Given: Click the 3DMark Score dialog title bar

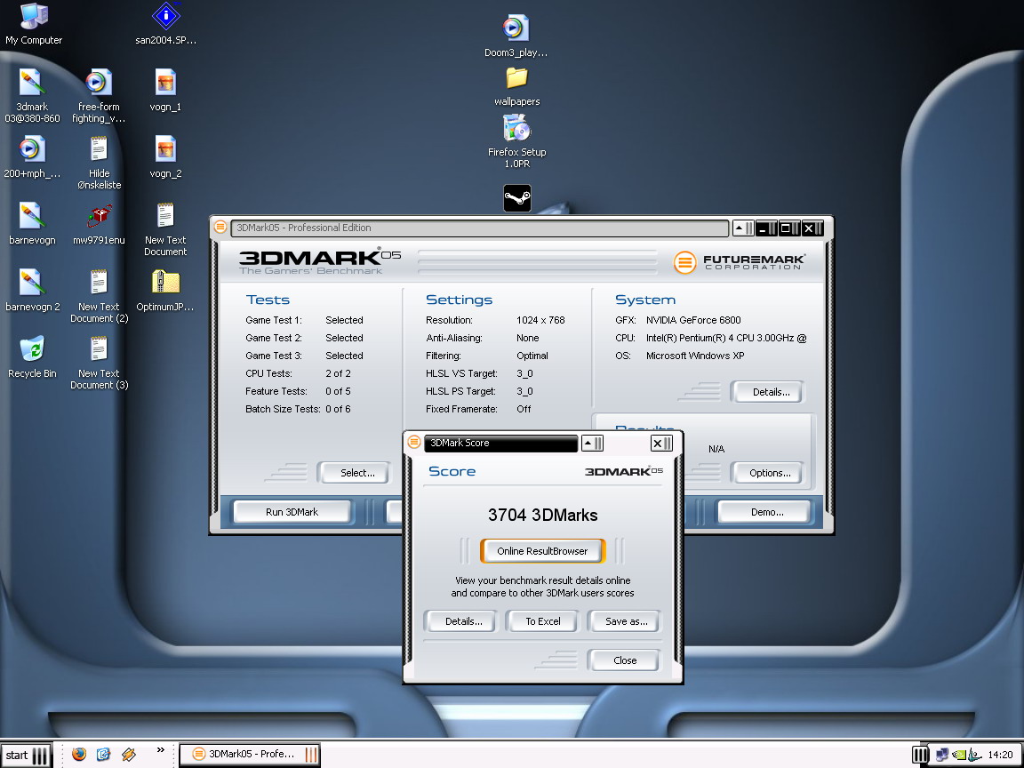Looking at the screenshot, I should [500, 444].
